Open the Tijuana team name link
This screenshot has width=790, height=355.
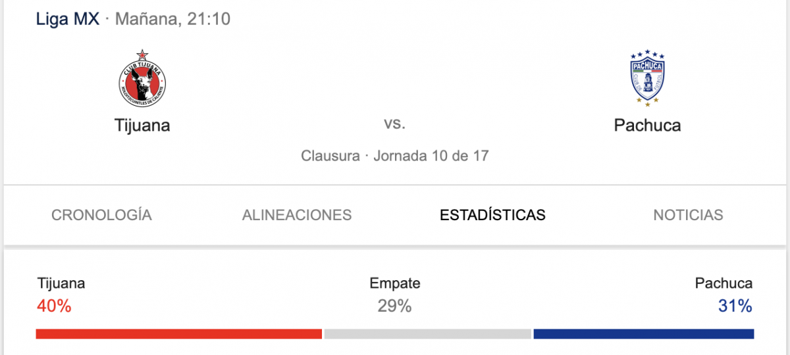(x=142, y=125)
